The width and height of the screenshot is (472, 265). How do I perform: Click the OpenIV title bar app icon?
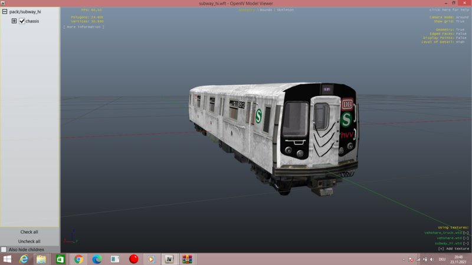[3, 3]
